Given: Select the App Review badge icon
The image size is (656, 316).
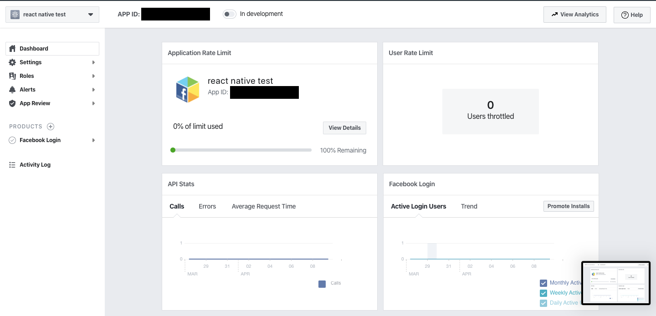Looking at the screenshot, I should click(12, 103).
